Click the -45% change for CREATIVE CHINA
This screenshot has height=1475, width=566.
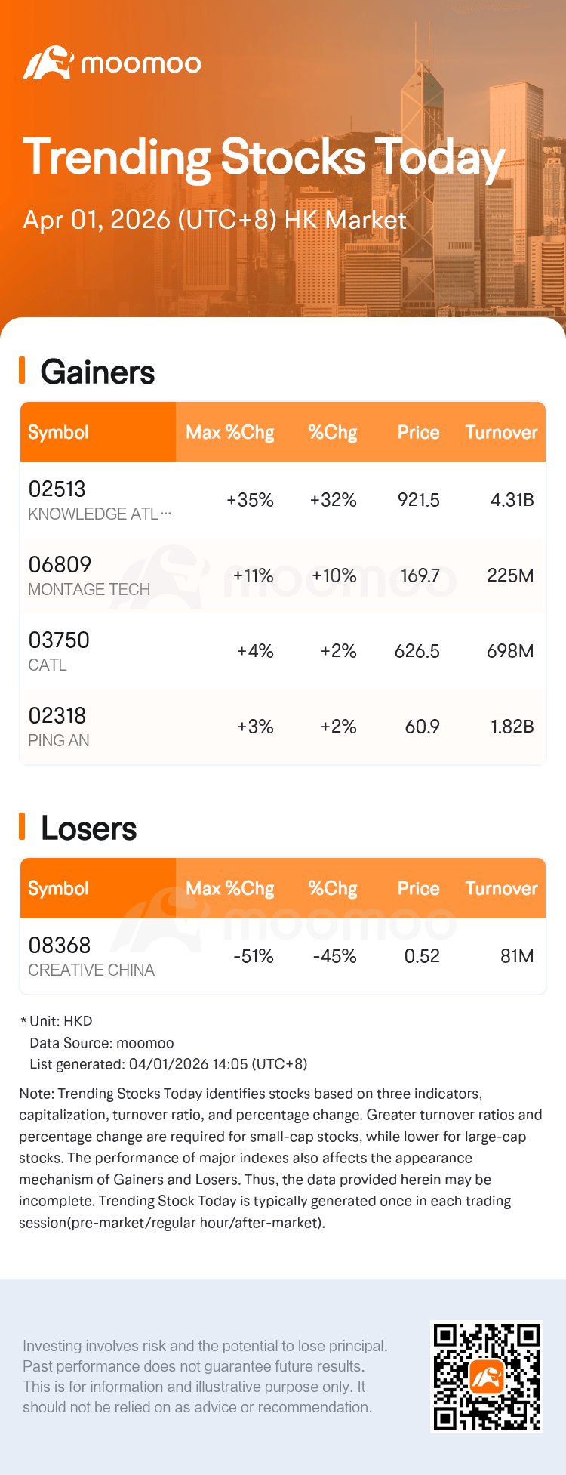click(334, 956)
